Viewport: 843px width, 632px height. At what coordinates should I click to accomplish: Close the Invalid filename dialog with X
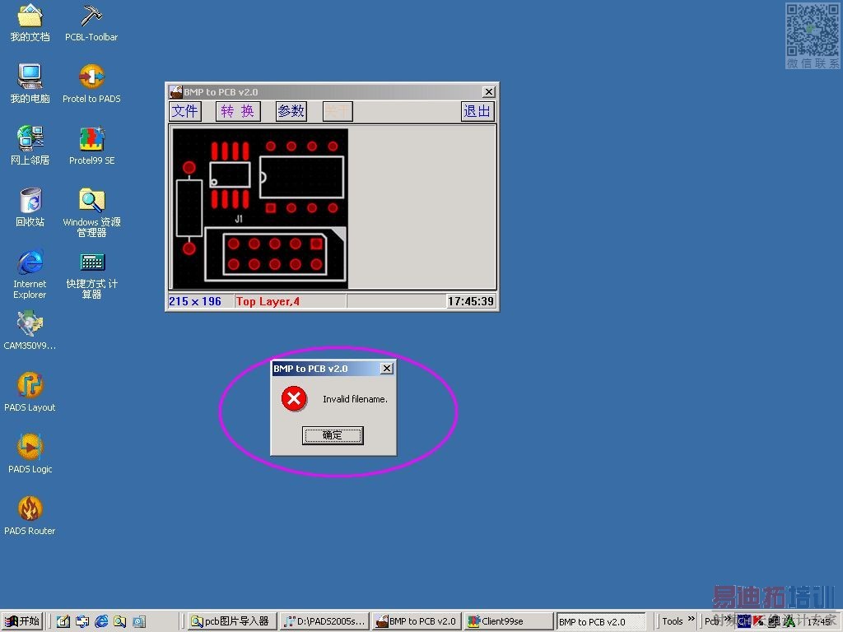pos(387,369)
